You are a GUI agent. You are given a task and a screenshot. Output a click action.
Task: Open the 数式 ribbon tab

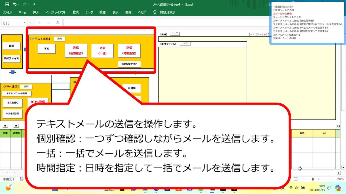pyautogui.click(x=76, y=12)
